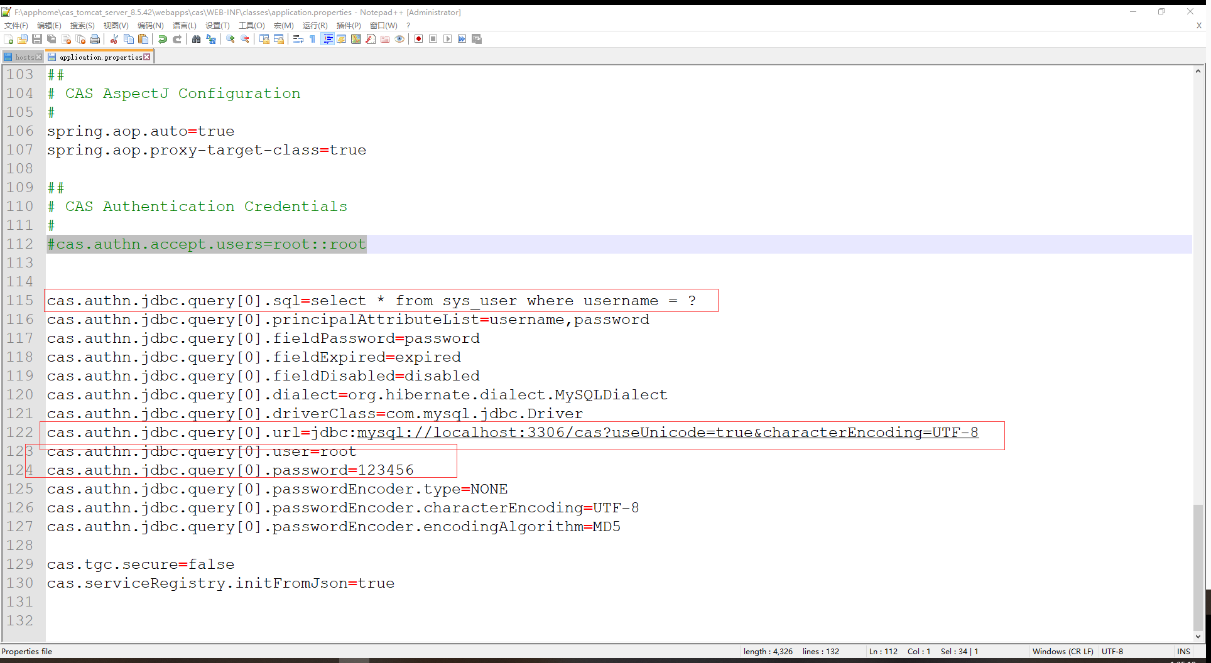
Task: Print the document using printer icon
Action: pos(95,39)
